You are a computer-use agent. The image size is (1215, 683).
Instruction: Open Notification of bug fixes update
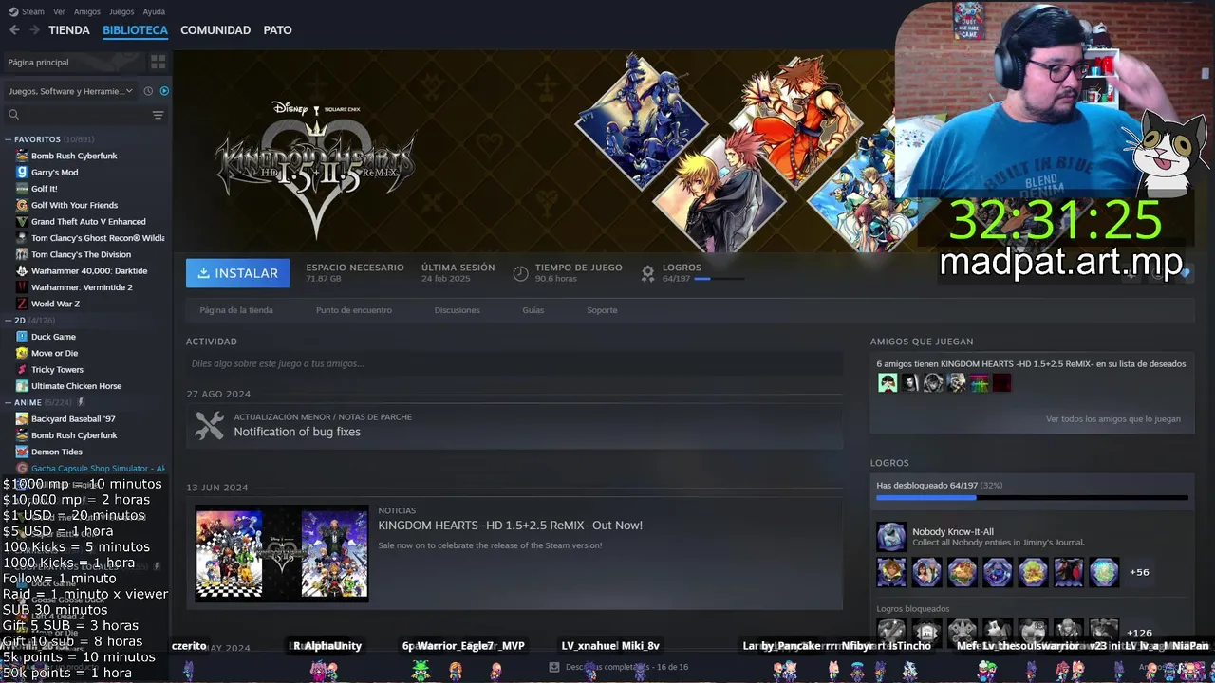(x=297, y=432)
